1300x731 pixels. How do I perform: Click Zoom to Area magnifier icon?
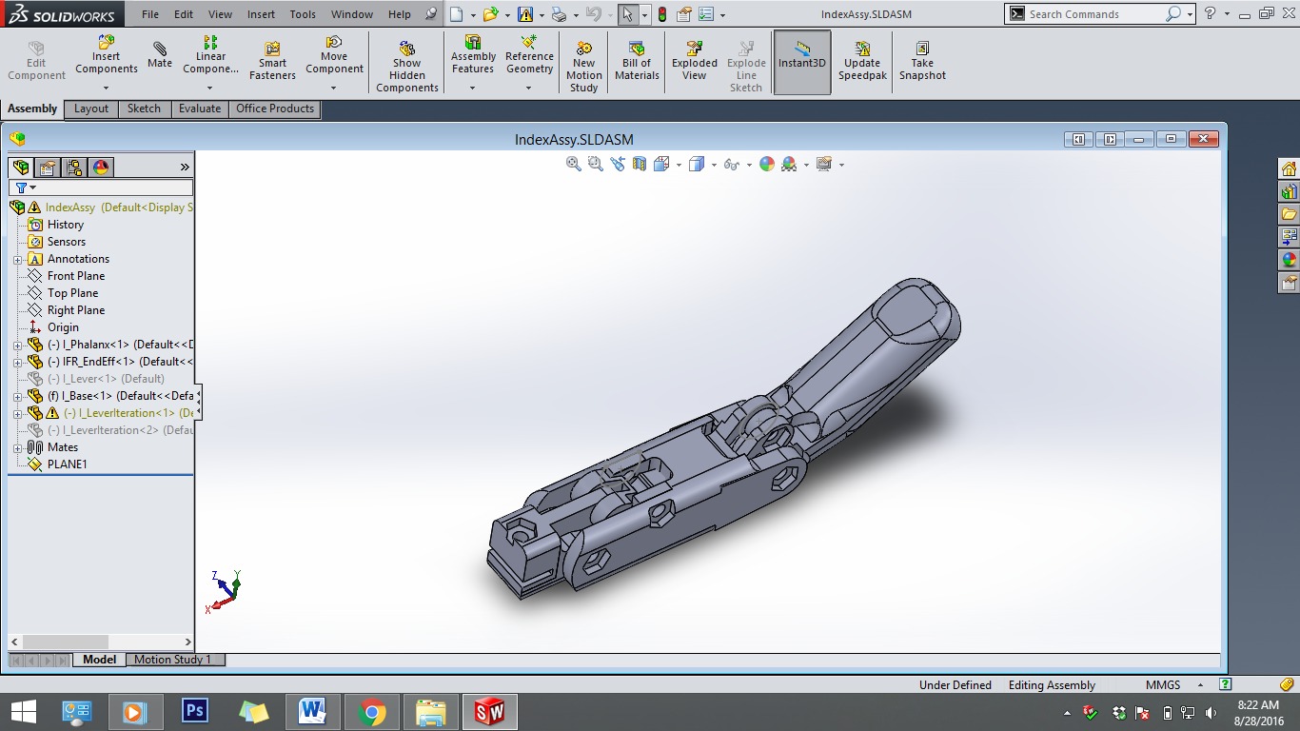pos(596,164)
